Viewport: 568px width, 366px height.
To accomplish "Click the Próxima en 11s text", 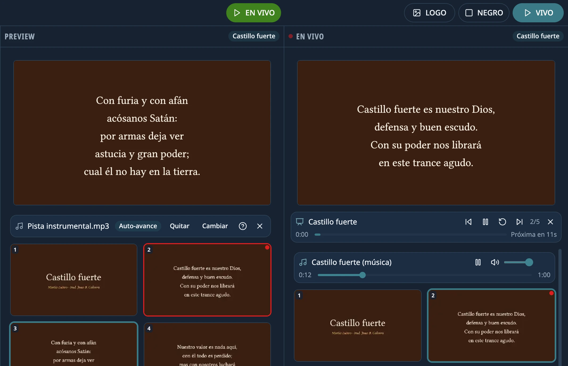I will (x=534, y=235).
